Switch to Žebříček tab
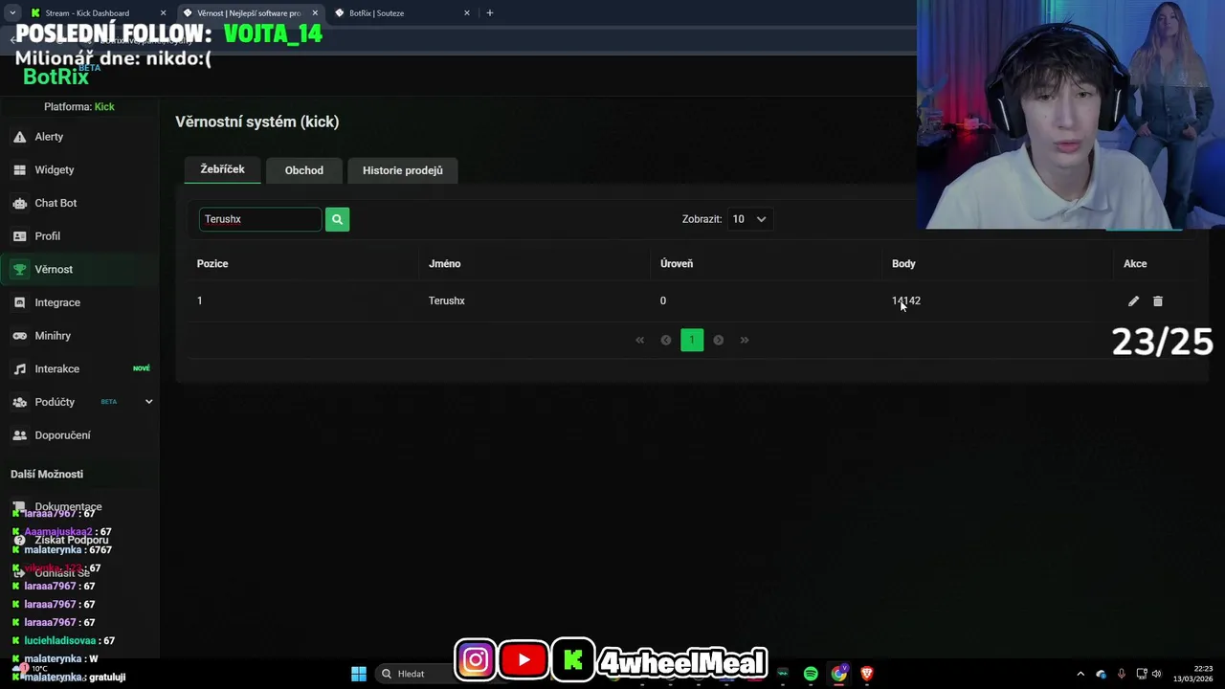This screenshot has width=1225, height=689. click(222, 169)
